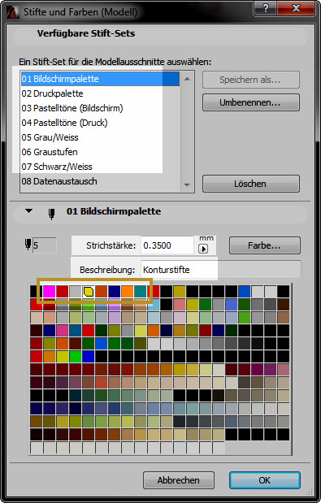
Task: Select the 05 Grau/Weiss pen set
Action: point(100,137)
